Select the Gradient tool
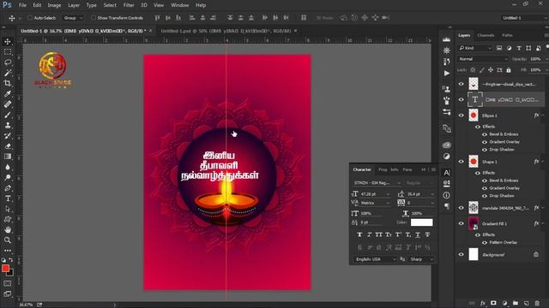This screenshot has height=308, width=549. pos(8,157)
